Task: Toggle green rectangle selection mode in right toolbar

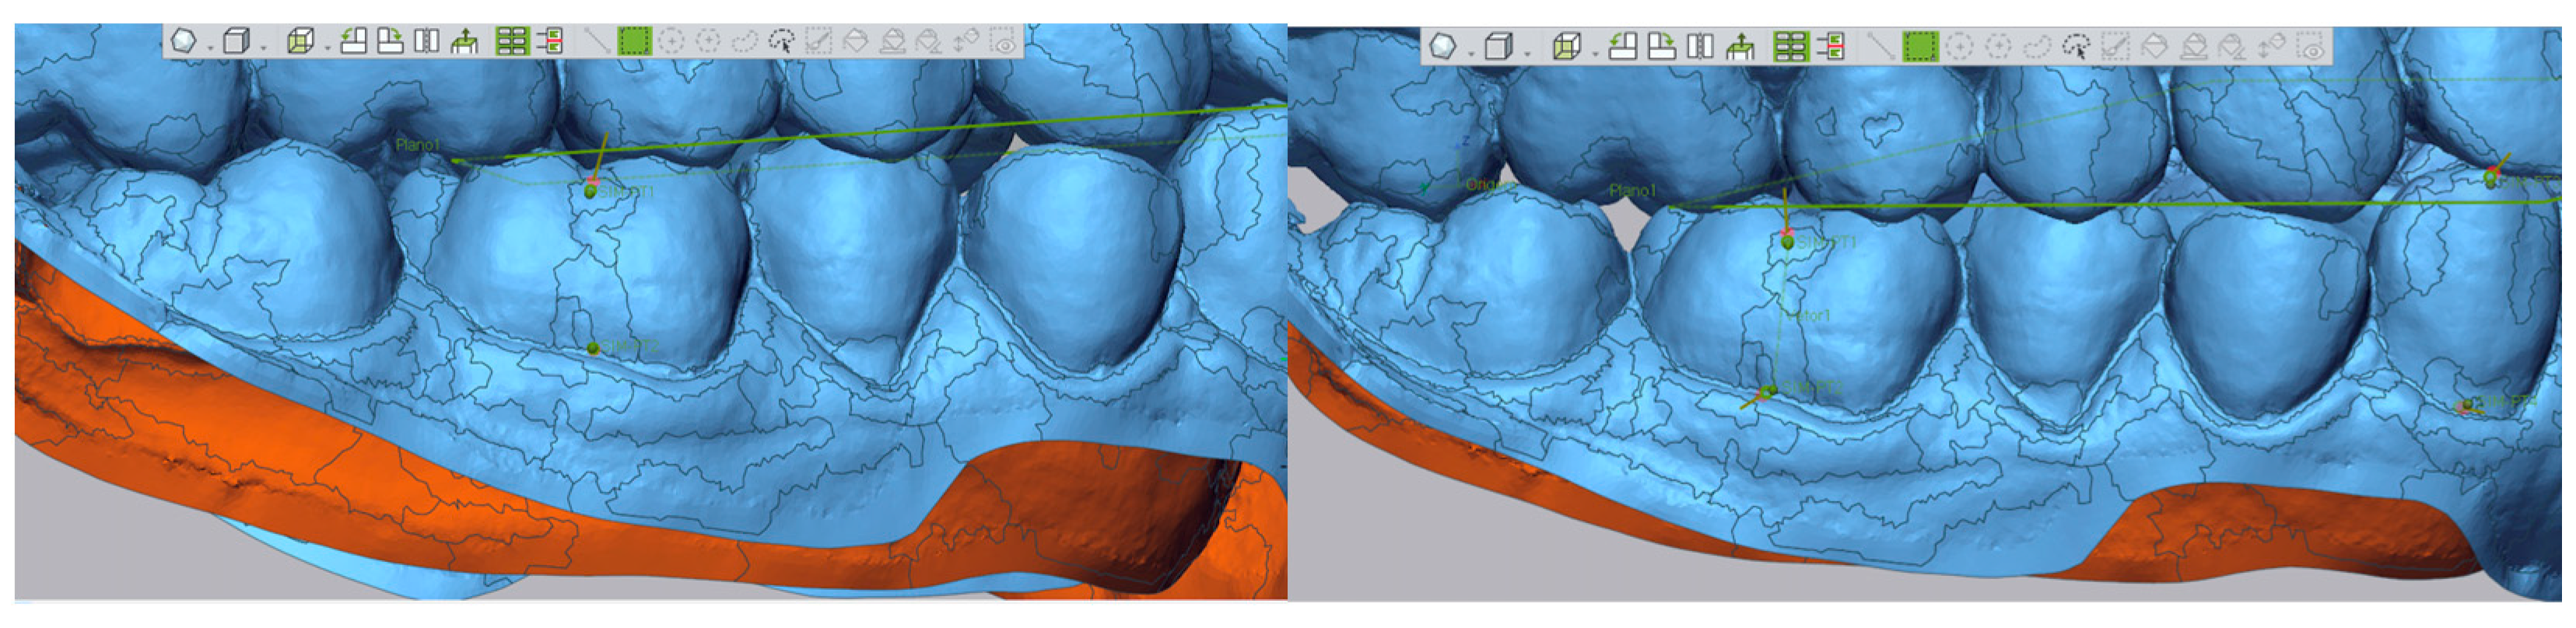Action: click(1919, 46)
